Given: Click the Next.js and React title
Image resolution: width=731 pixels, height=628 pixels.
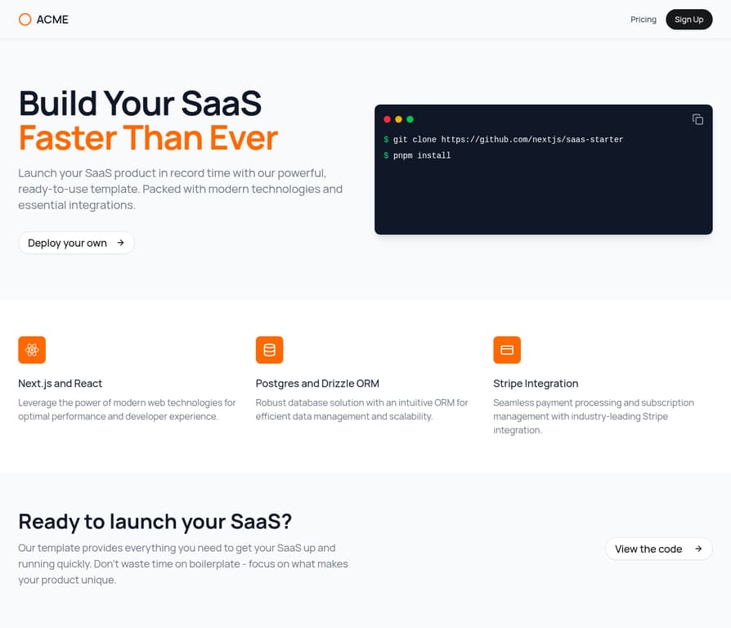Looking at the screenshot, I should click(x=61, y=384).
